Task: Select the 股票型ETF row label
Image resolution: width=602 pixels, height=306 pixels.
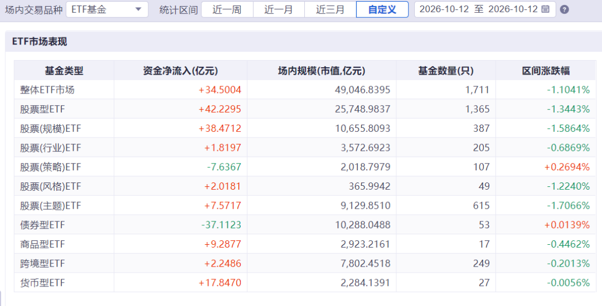Action: point(42,109)
